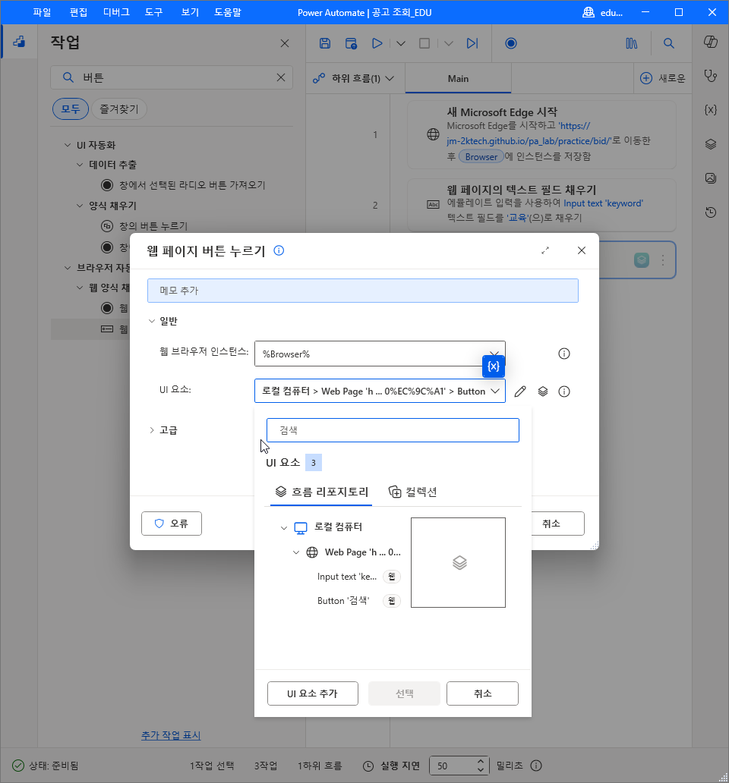Viewport: 729px width, 783px height.
Task: Click the 메모 추가 field
Action: click(363, 291)
